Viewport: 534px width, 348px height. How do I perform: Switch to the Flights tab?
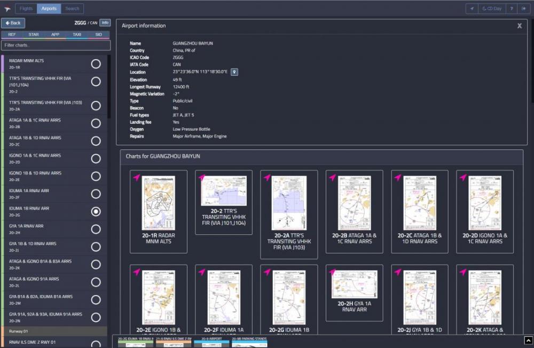[x=26, y=9]
